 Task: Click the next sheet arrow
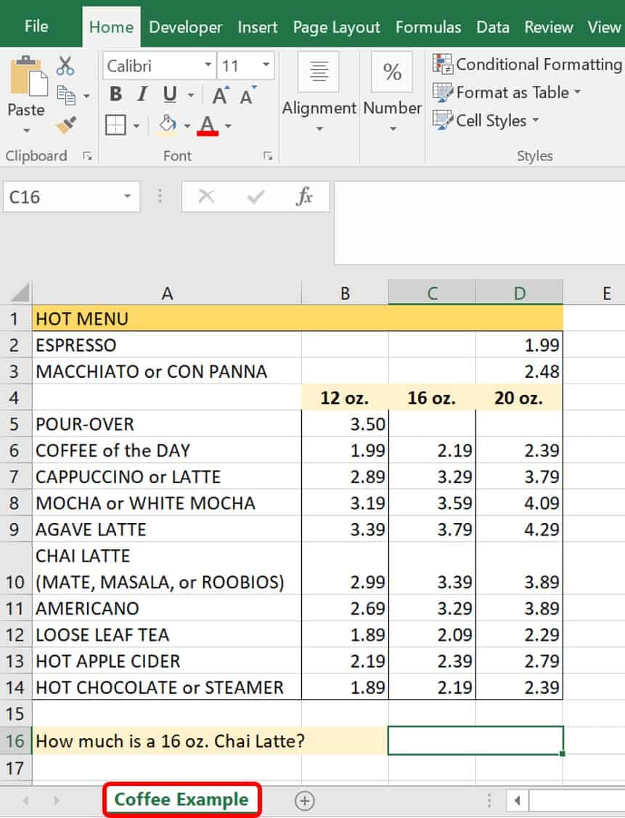click(x=57, y=801)
